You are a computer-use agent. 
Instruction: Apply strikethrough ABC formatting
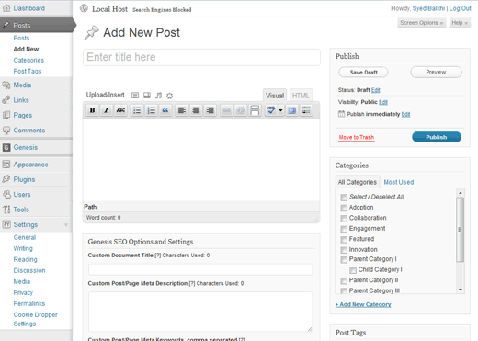point(120,110)
